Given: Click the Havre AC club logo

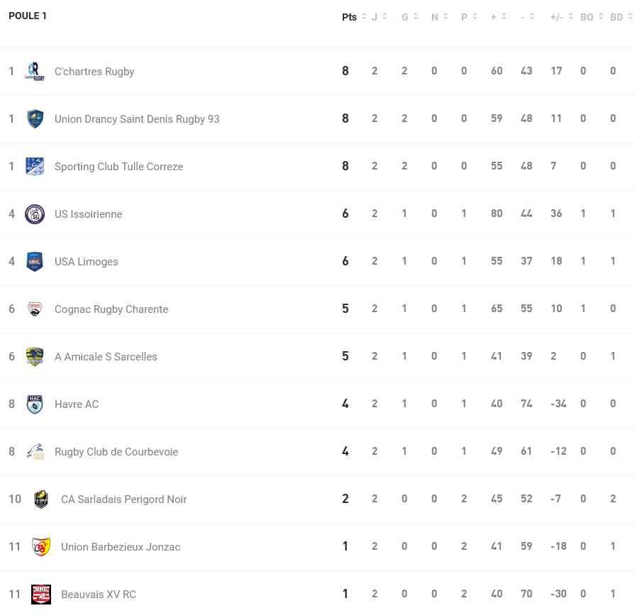Looking at the screenshot, I should (35, 404).
